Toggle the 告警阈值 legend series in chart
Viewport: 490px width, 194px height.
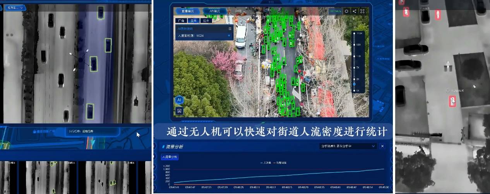[x=280, y=163]
